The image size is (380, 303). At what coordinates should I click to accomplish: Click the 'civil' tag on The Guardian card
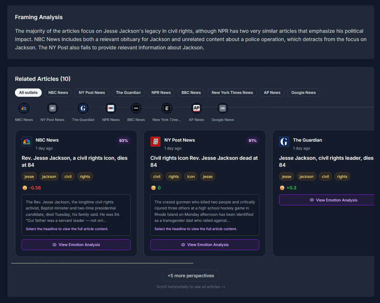click(326, 177)
